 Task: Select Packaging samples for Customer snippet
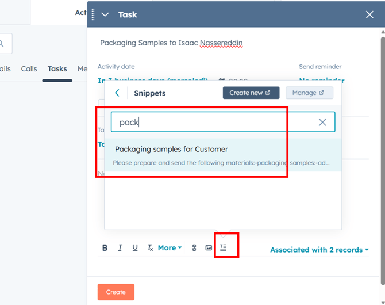point(171,150)
